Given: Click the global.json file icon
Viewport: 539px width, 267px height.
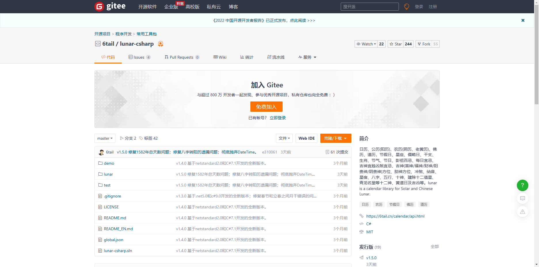Looking at the screenshot, I should tap(100, 240).
